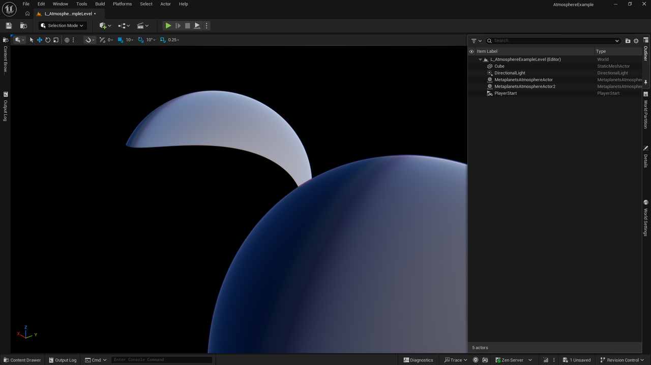Toggle visibility column eye icon header
The height and width of the screenshot is (365, 651).
click(x=471, y=51)
